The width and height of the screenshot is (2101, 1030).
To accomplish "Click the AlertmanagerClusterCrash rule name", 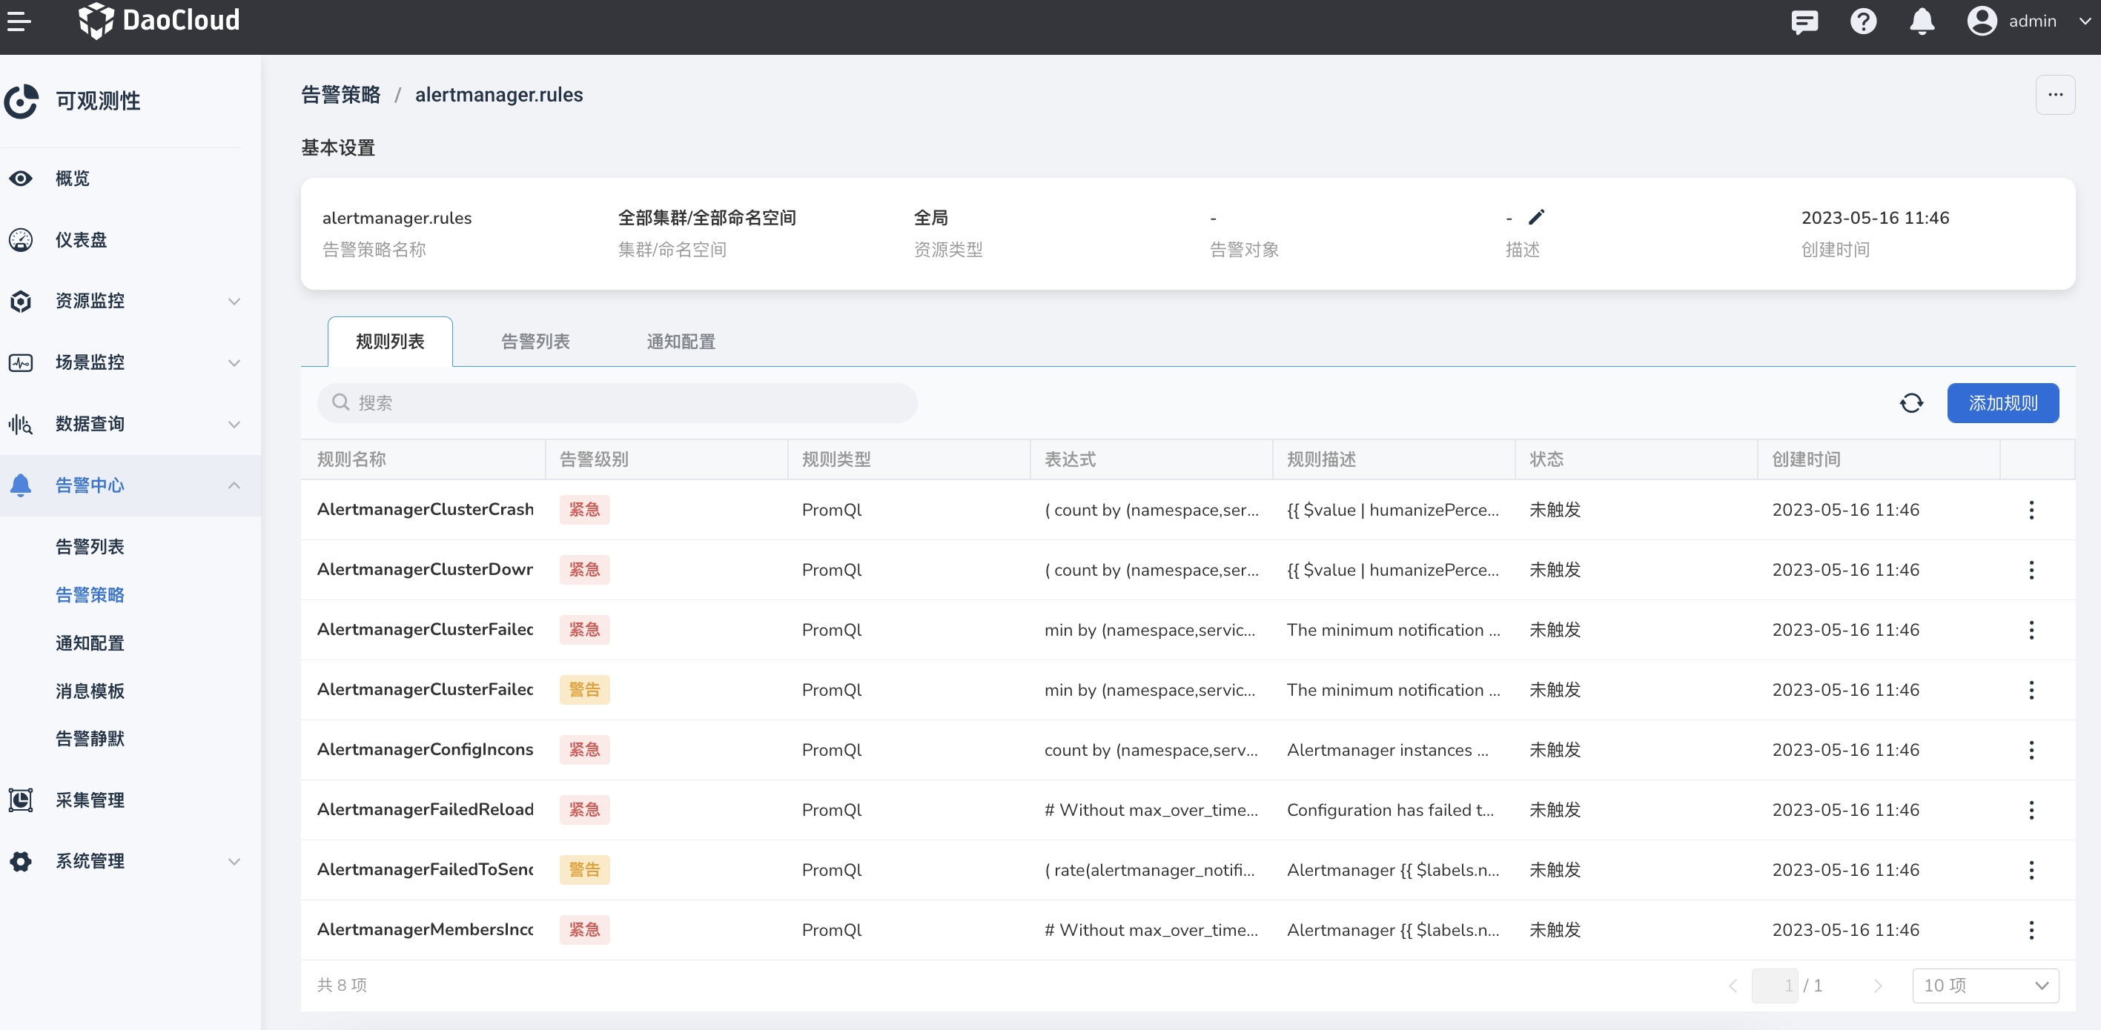I will (x=425, y=510).
